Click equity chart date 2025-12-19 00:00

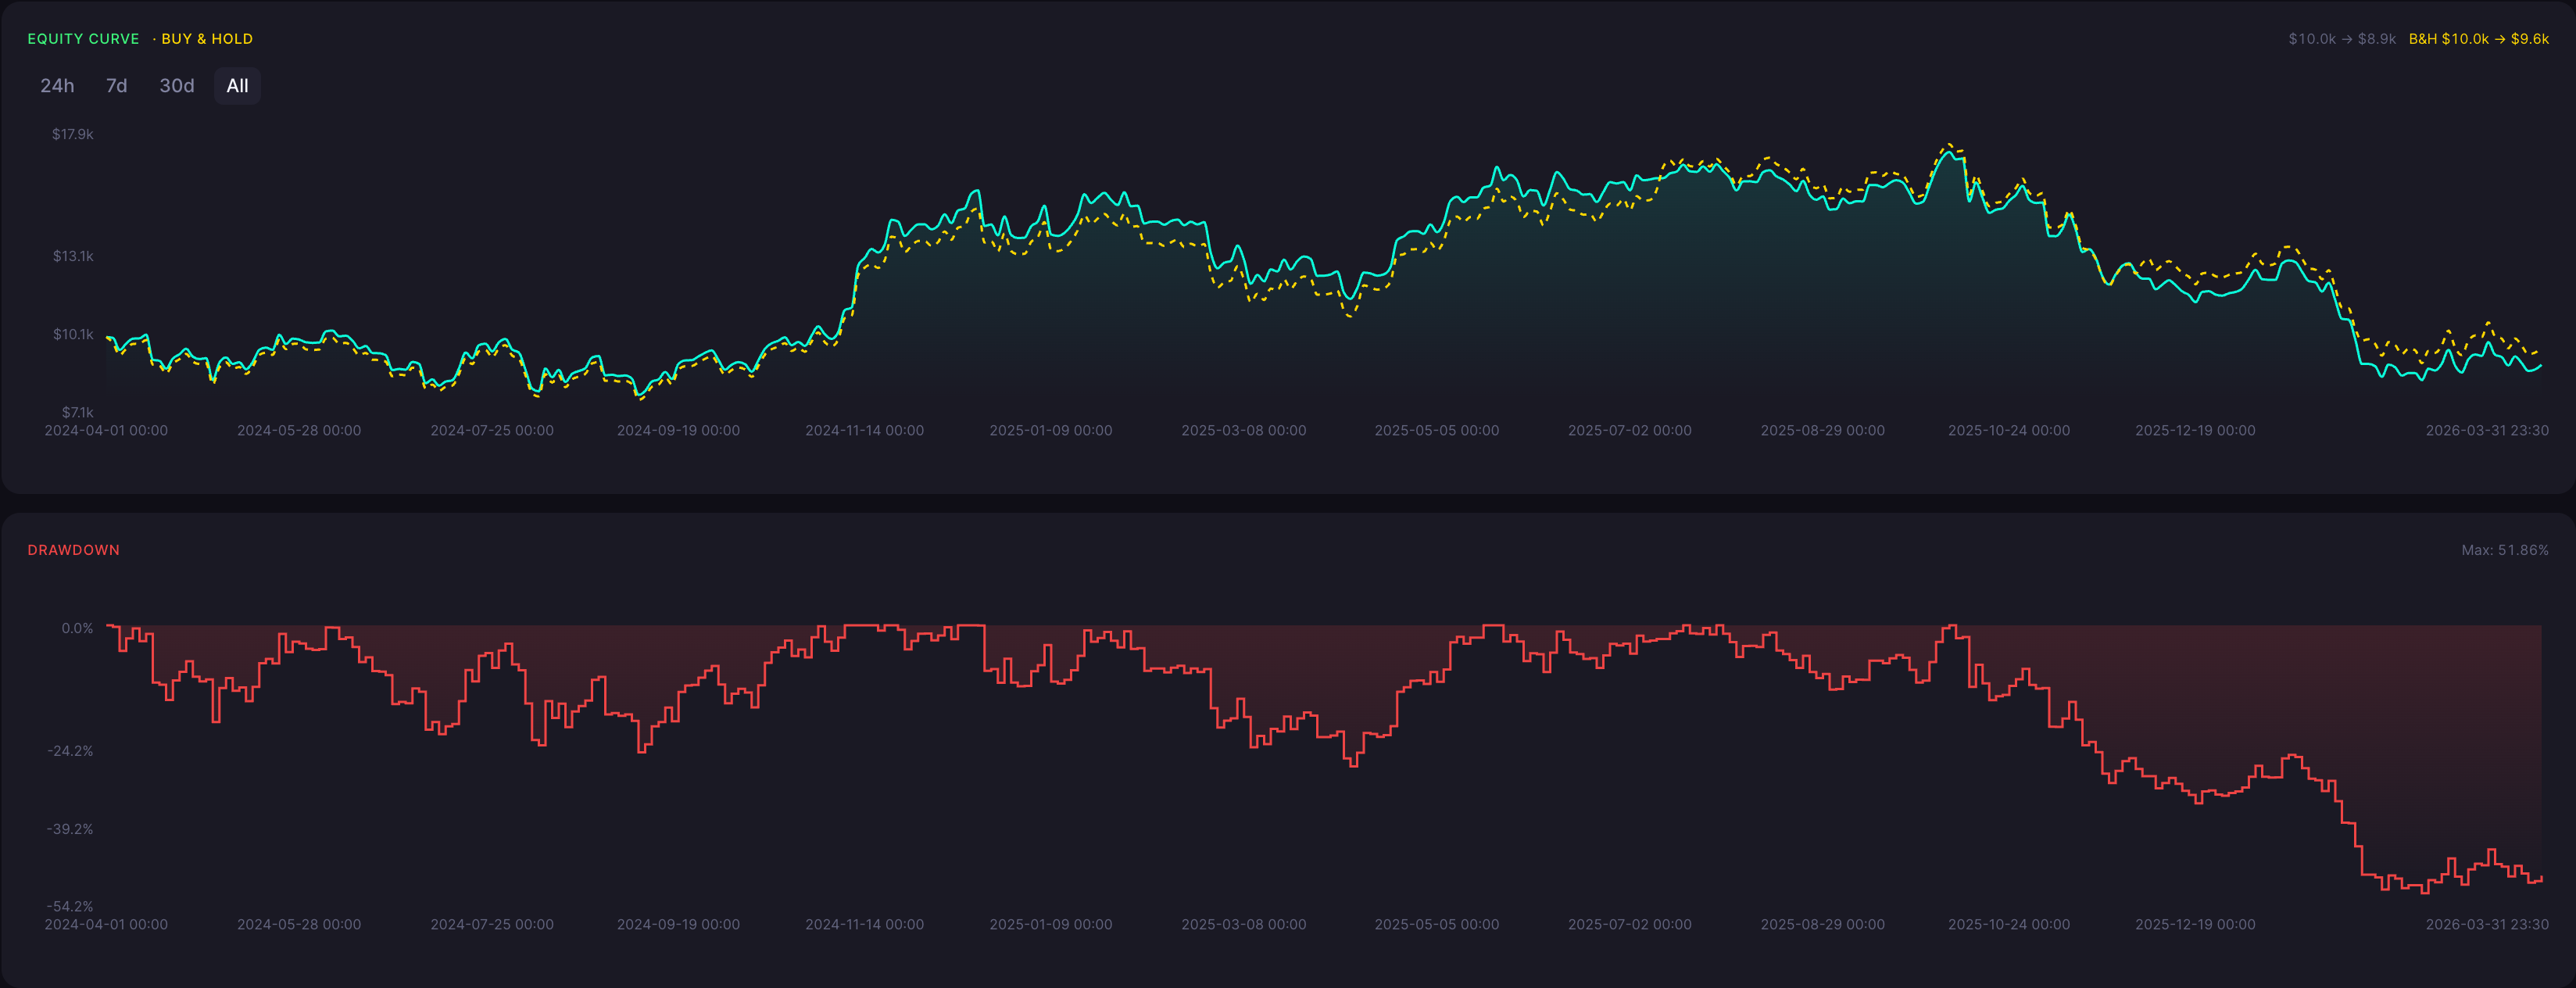point(2195,431)
